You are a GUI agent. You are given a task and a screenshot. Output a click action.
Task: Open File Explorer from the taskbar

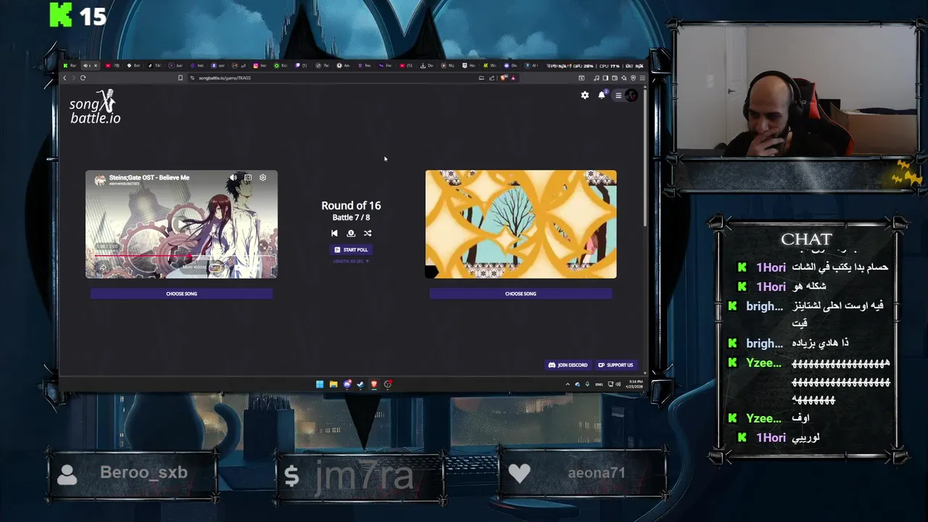point(333,384)
